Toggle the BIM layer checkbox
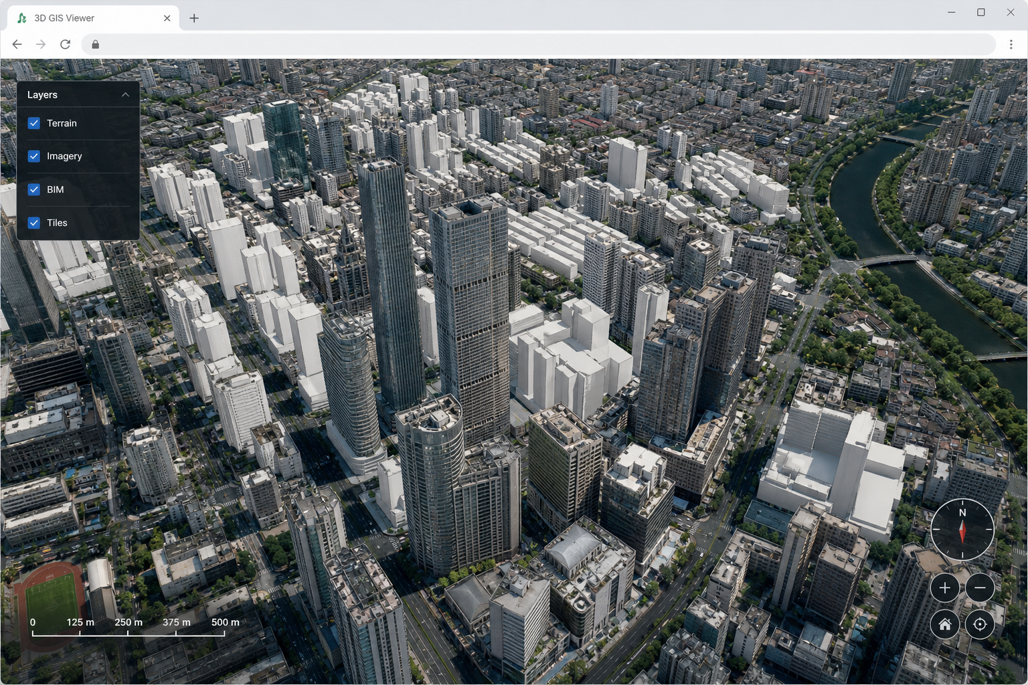This screenshot has height=685, width=1028. [x=34, y=189]
